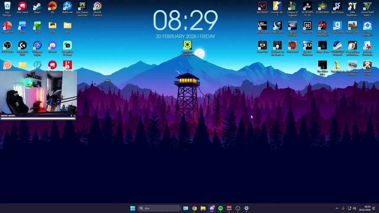
Task: Click the Dead by Daylight shortcut
Action: 292,29
